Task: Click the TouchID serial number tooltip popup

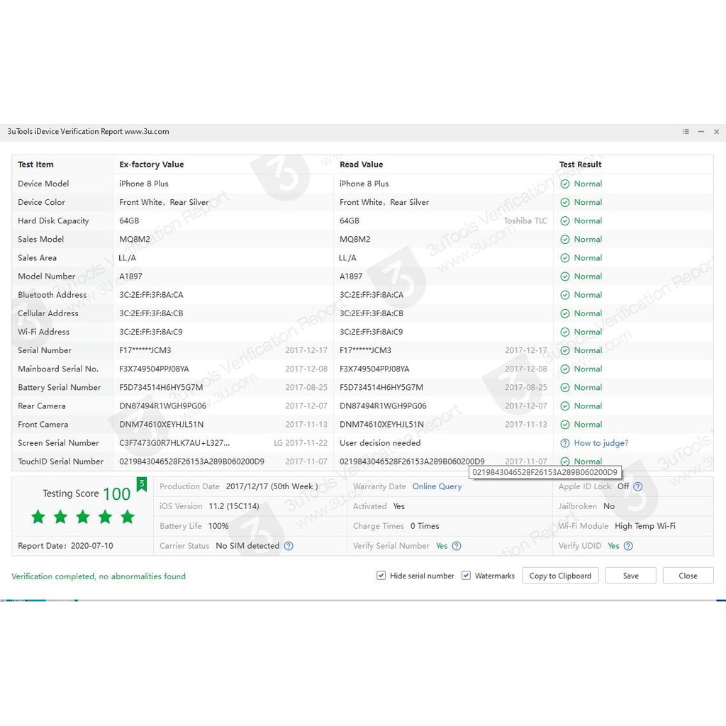Action: click(545, 472)
